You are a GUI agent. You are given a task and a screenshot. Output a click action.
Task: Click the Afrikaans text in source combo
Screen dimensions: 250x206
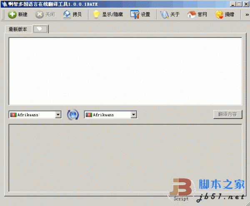click(x=28, y=115)
